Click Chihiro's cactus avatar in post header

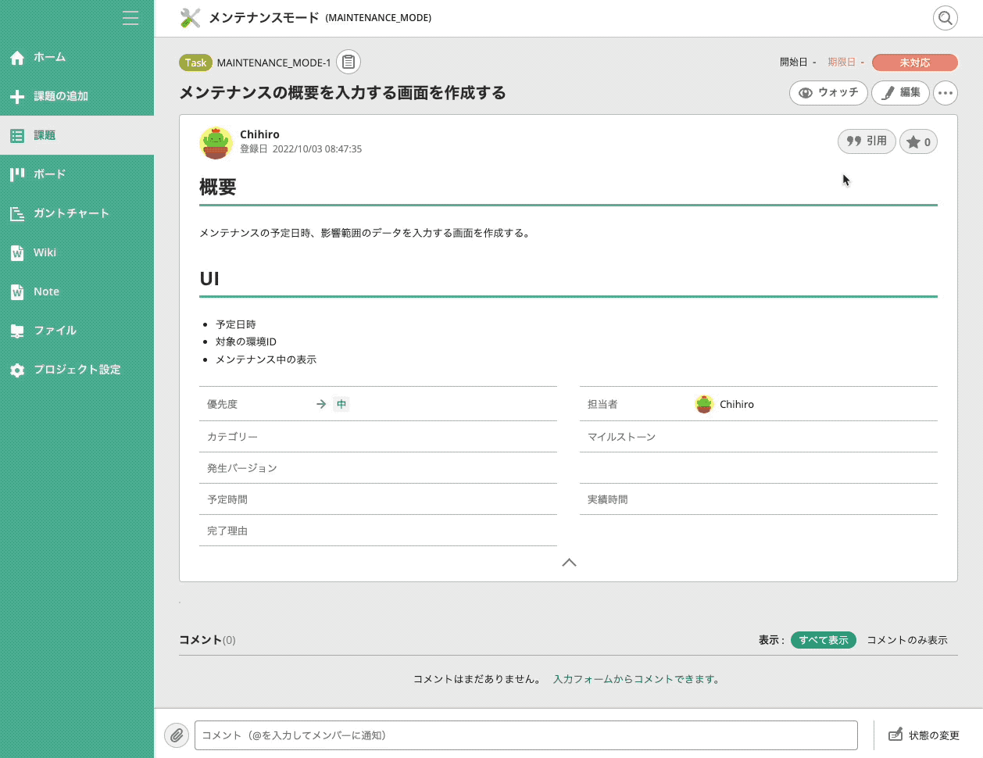point(216,143)
